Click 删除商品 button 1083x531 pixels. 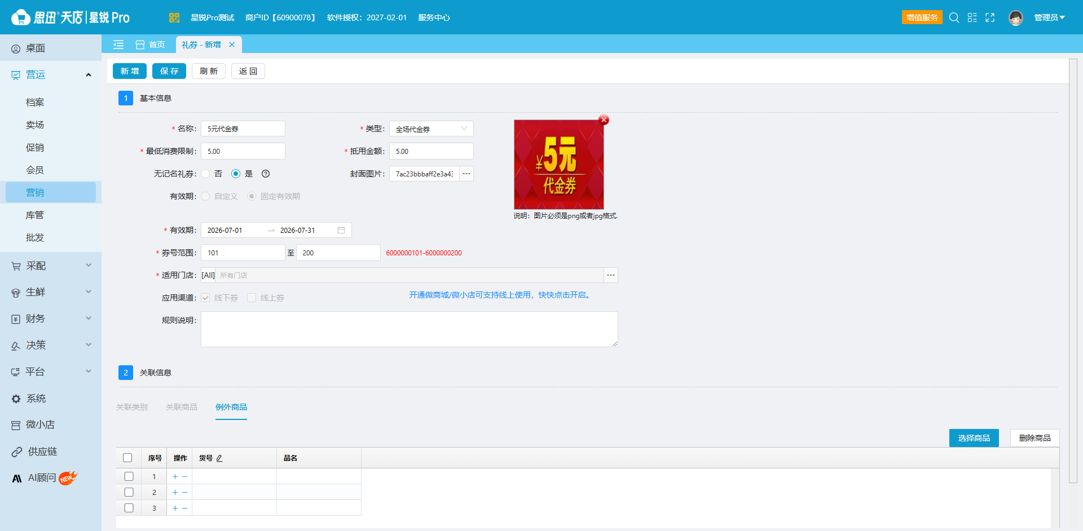click(1035, 438)
